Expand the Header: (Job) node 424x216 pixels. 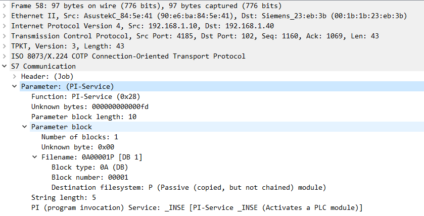(x=15, y=76)
